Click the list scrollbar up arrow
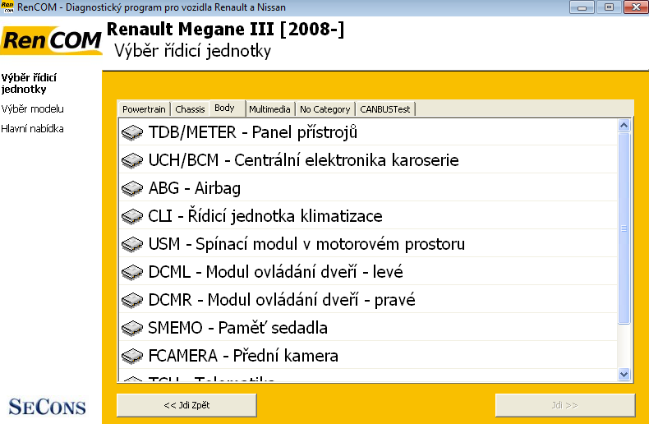 pos(624,125)
